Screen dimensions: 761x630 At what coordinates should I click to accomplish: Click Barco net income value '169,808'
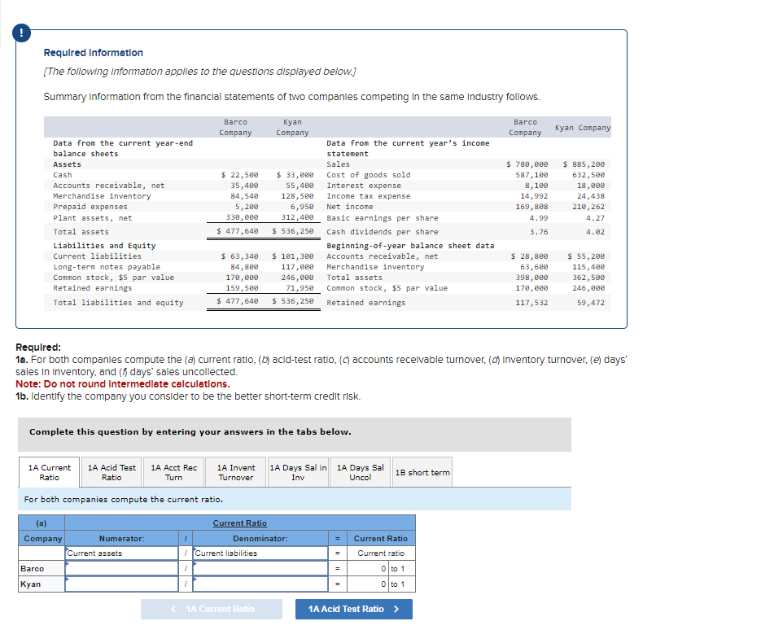(531, 206)
